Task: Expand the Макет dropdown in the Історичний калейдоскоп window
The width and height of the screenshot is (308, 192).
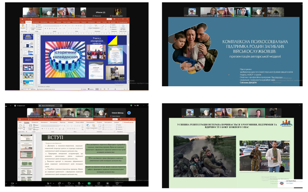Action: coord(39,25)
